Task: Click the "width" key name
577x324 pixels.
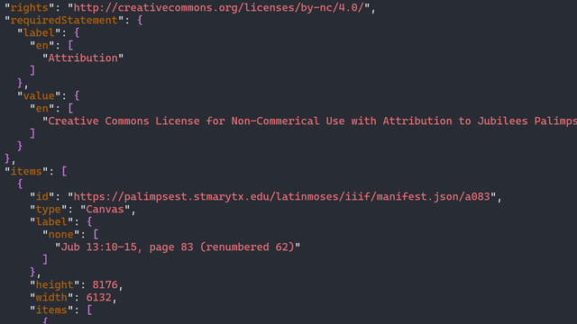Action: tap(51, 297)
